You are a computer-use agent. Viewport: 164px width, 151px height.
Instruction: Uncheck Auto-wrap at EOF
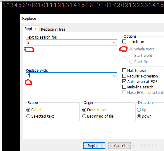point(124,81)
